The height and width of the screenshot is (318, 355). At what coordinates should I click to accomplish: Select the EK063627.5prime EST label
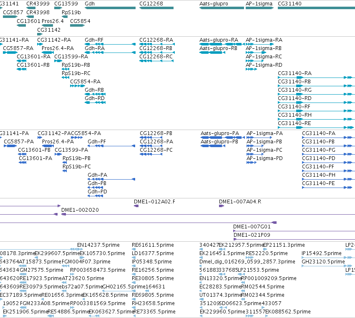pyautogui.click(x=112, y=312)
